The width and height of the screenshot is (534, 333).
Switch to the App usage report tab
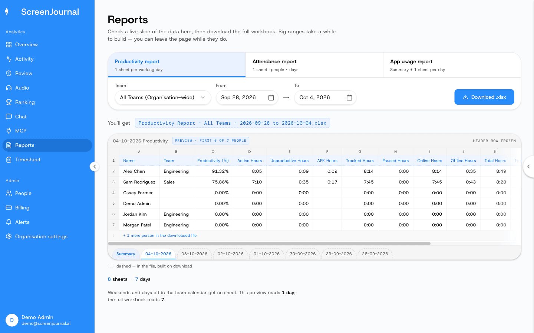pos(452,65)
